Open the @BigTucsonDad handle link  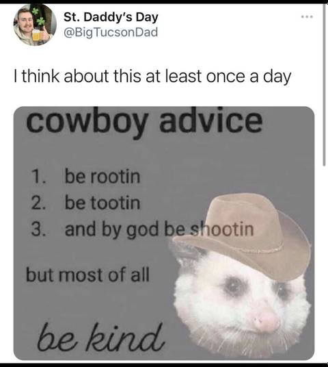coord(111,32)
